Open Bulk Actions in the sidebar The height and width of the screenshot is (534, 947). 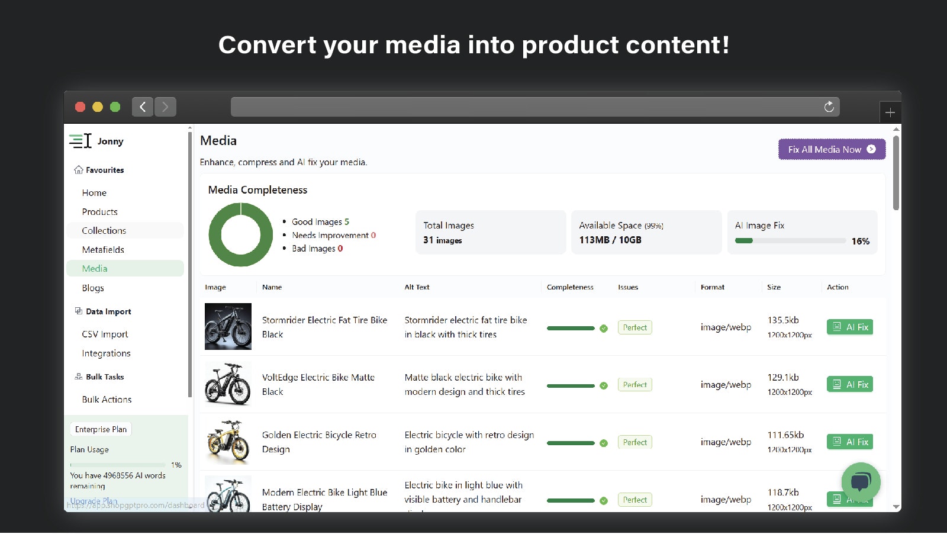click(x=107, y=400)
